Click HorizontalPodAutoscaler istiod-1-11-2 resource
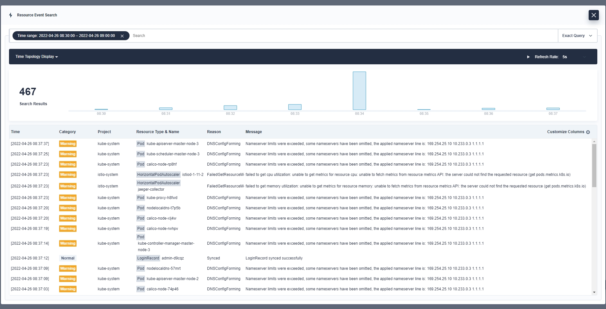This screenshot has width=606, height=309. pyautogui.click(x=193, y=175)
